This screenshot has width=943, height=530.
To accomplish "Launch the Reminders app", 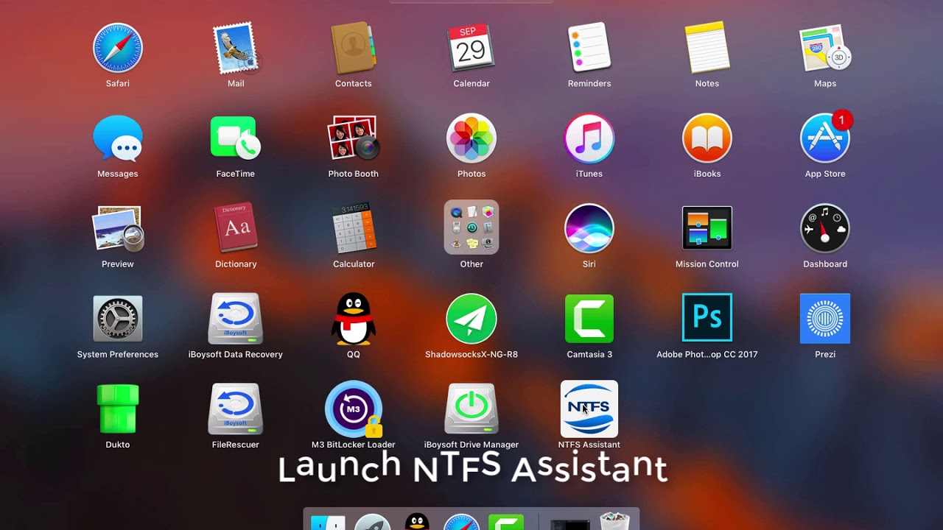I will pos(589,49).
